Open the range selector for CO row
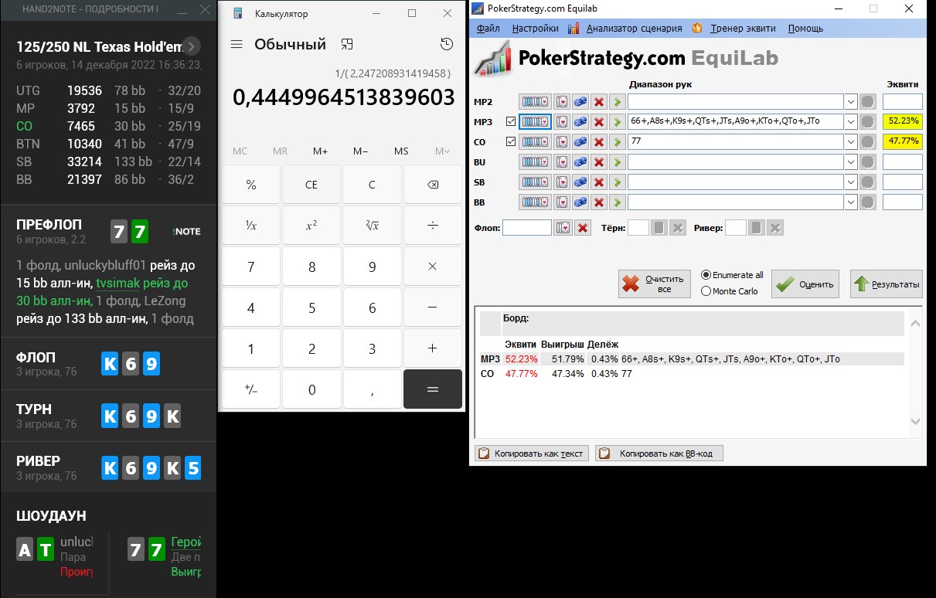This screenshot has height=598, width=936. coord(535,142)
